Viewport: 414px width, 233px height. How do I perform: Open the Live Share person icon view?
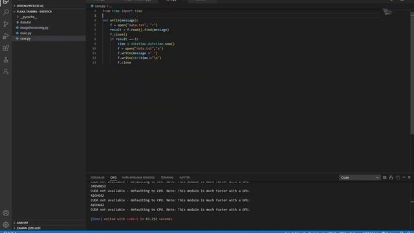pos(6,72)
